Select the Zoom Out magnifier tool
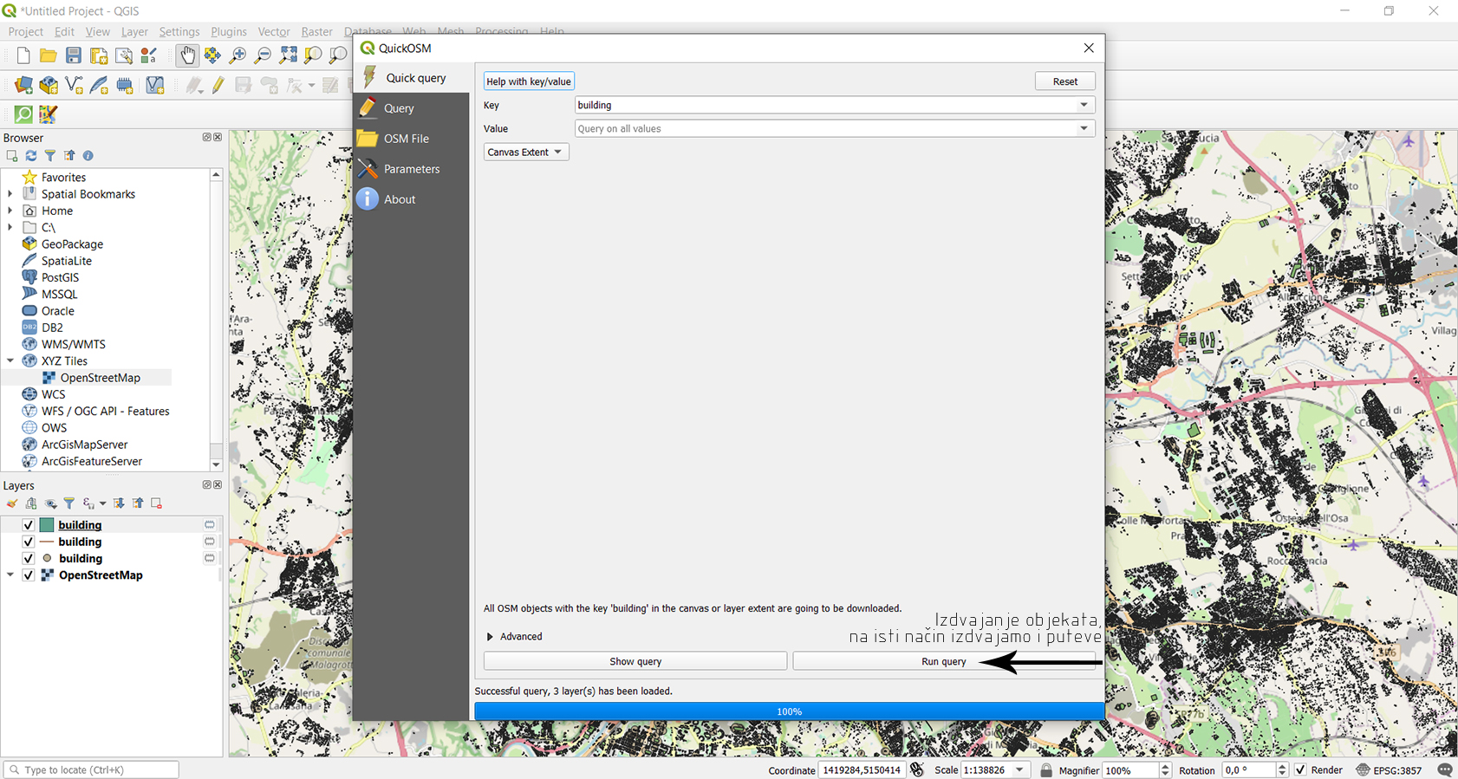Viewport: 1458px width, 779px height. 263,55
